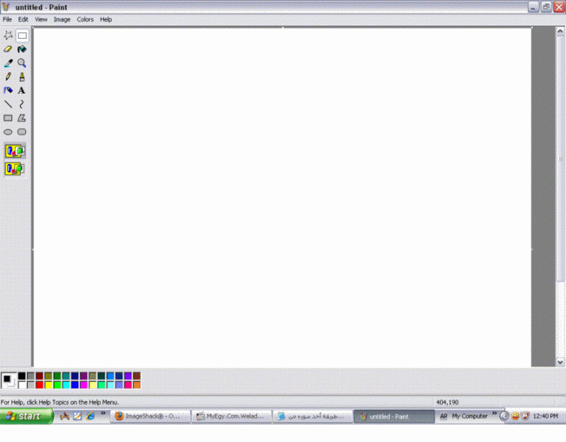The image size is (566, 442).
Task: Enable transparent selection mode option
Action: click(15, 169)
